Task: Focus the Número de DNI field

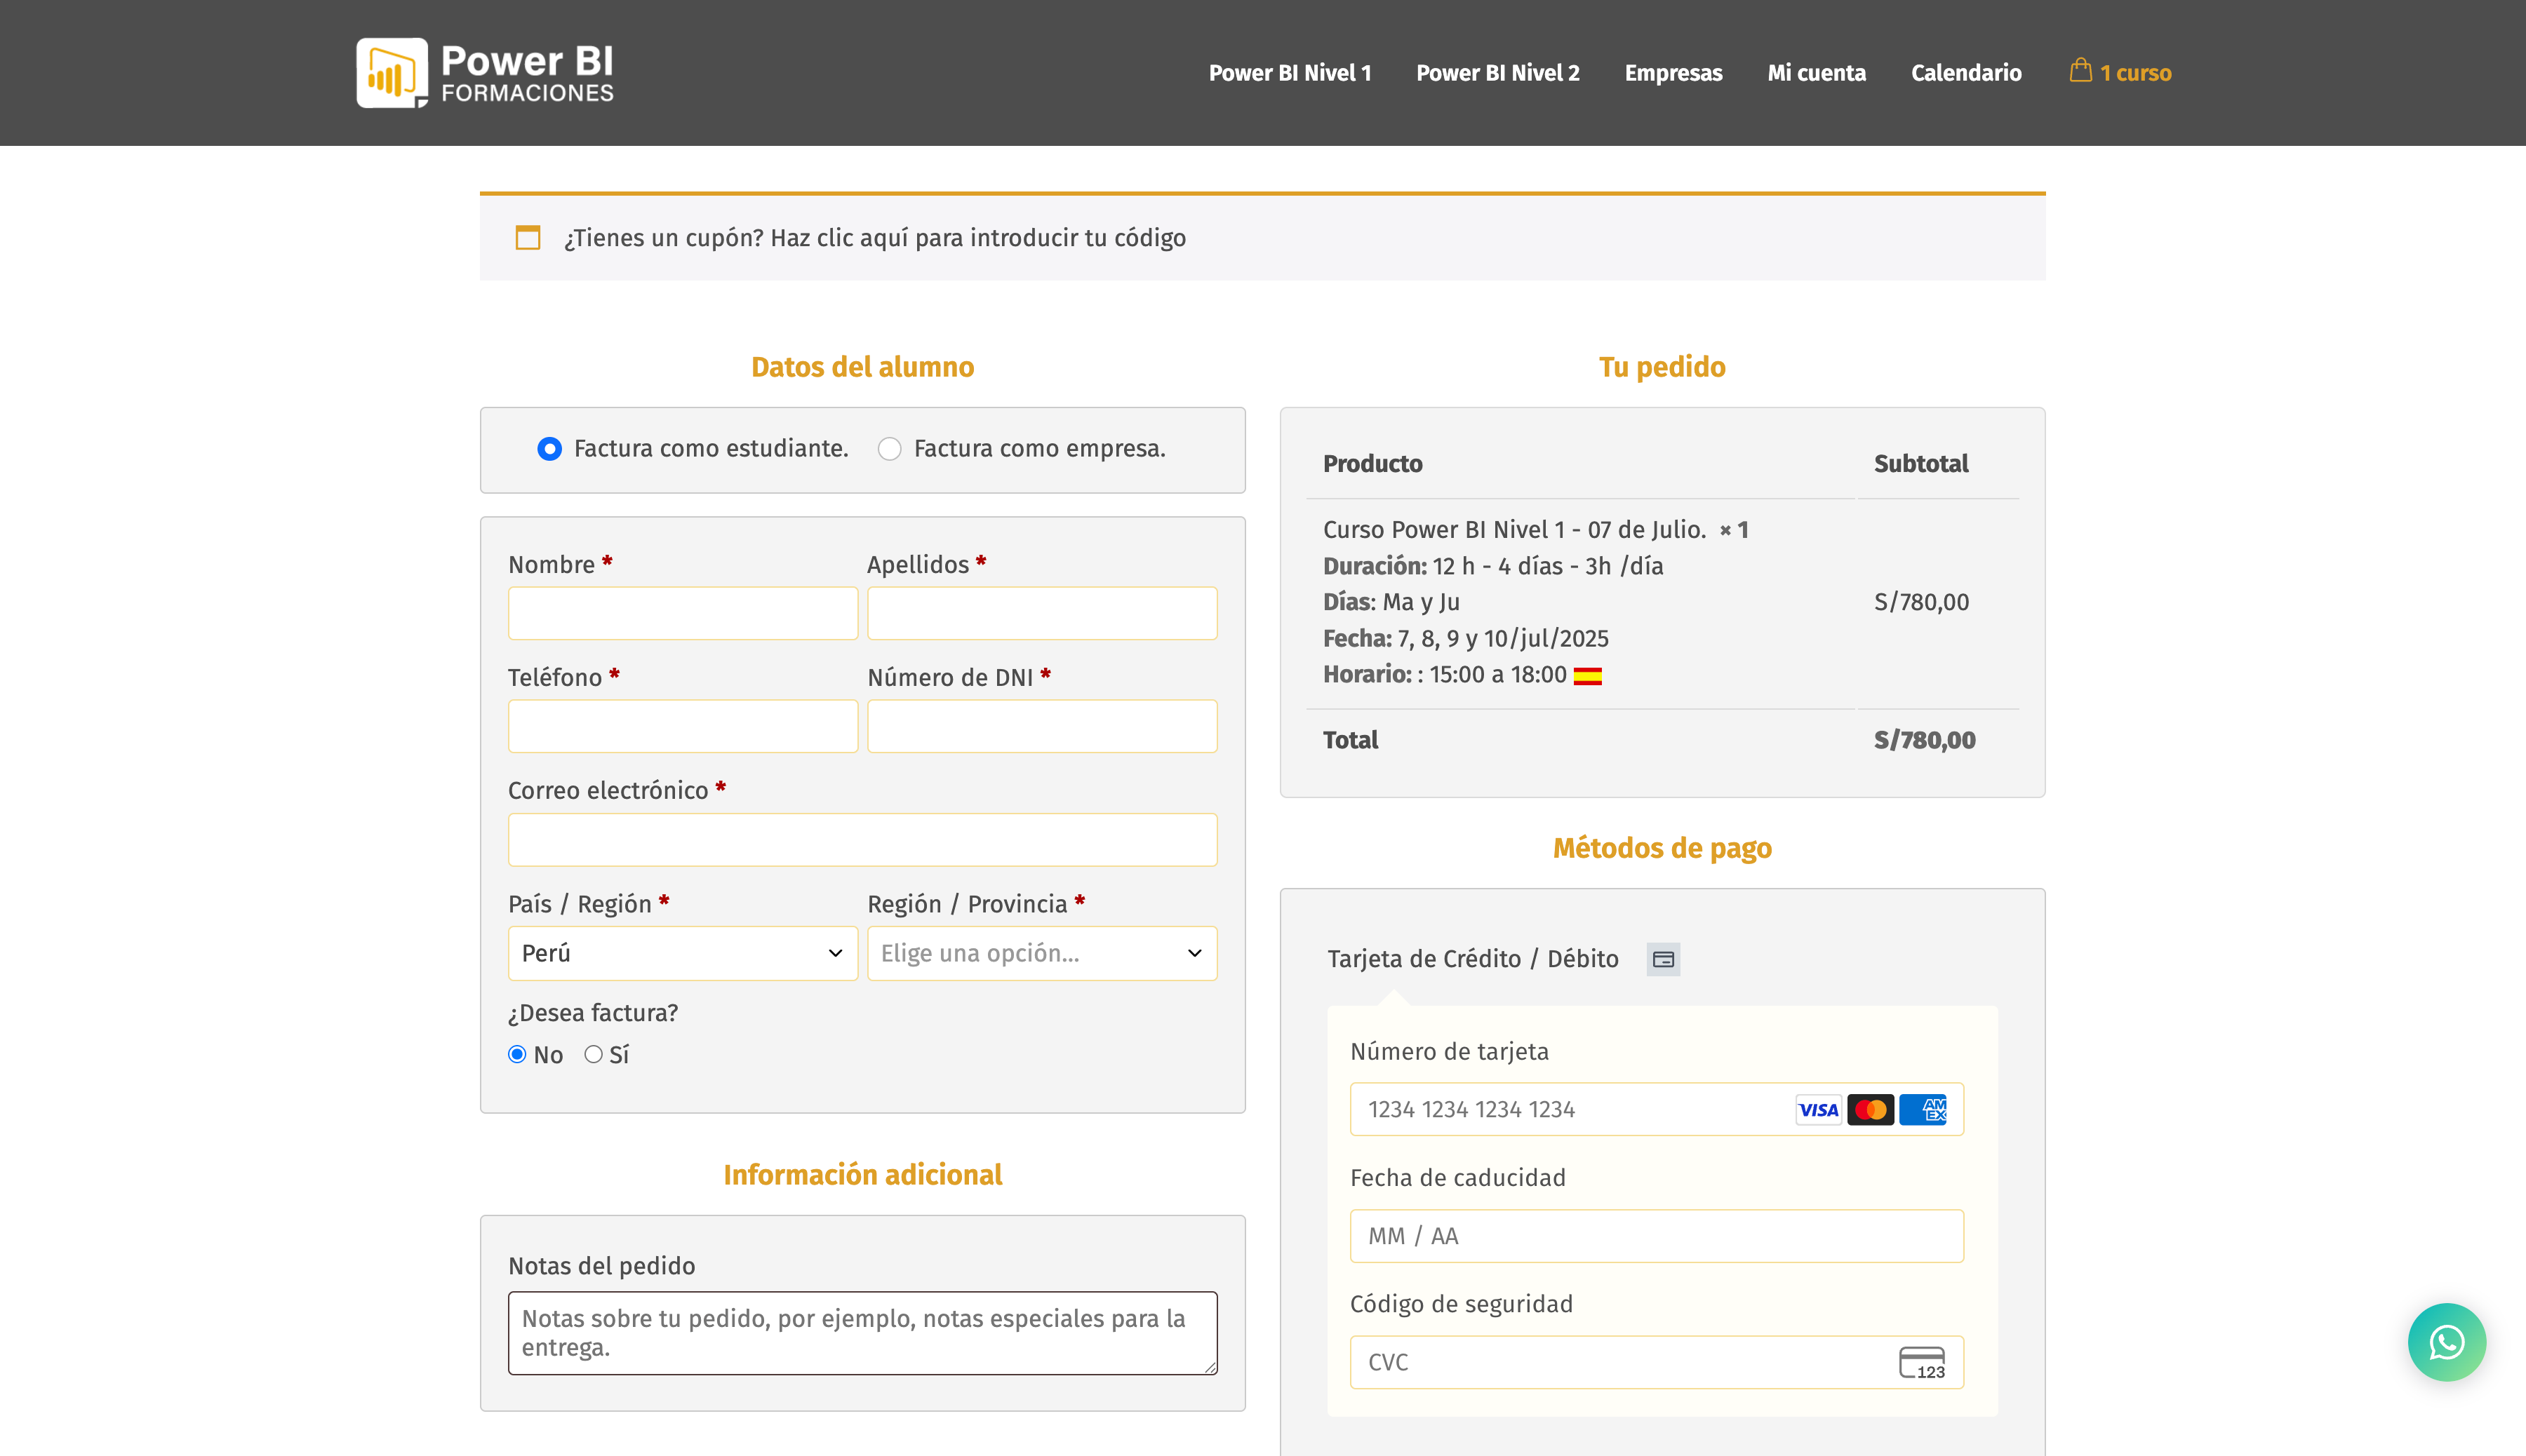Action: [x=1041, y=726]
